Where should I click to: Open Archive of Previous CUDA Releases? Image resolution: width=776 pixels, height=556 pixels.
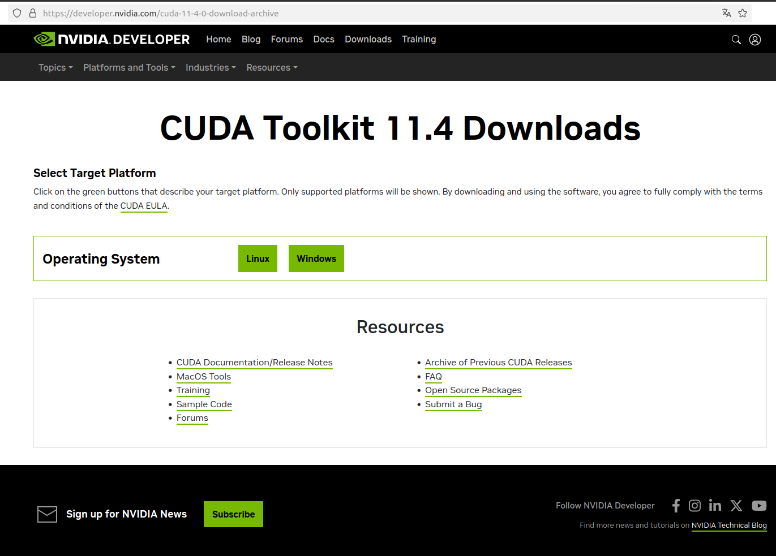tap(499, 363)
